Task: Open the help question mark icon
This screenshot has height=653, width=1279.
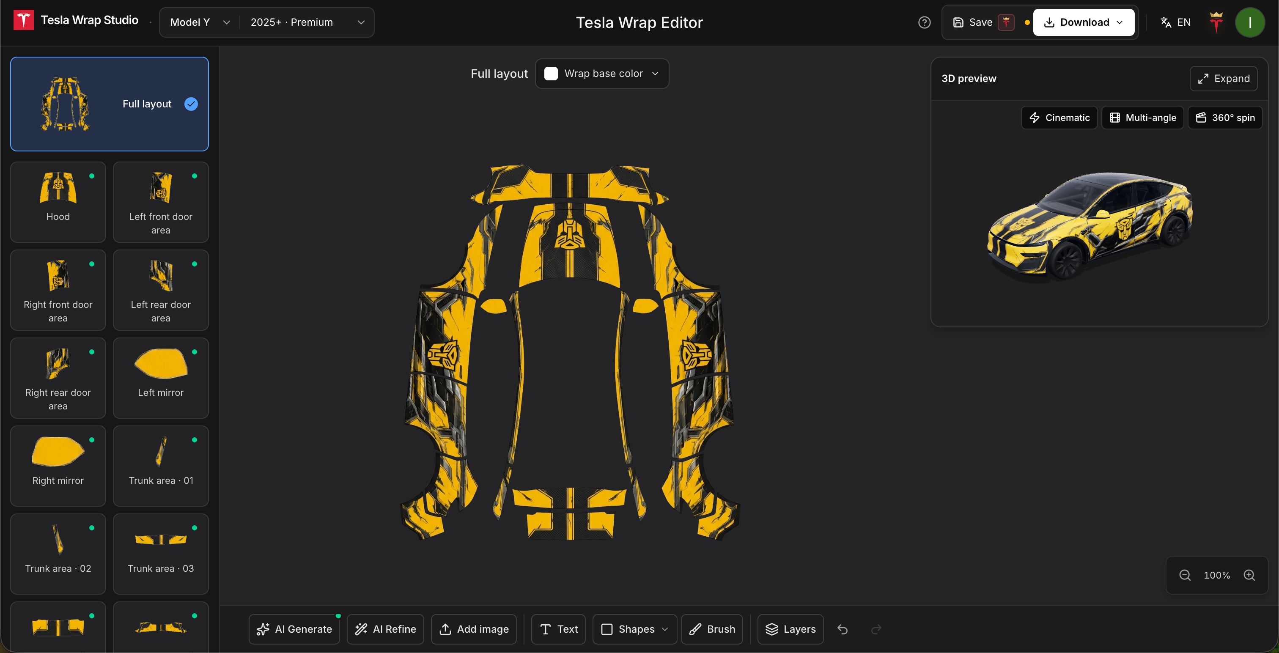Action: coord(924,22)
